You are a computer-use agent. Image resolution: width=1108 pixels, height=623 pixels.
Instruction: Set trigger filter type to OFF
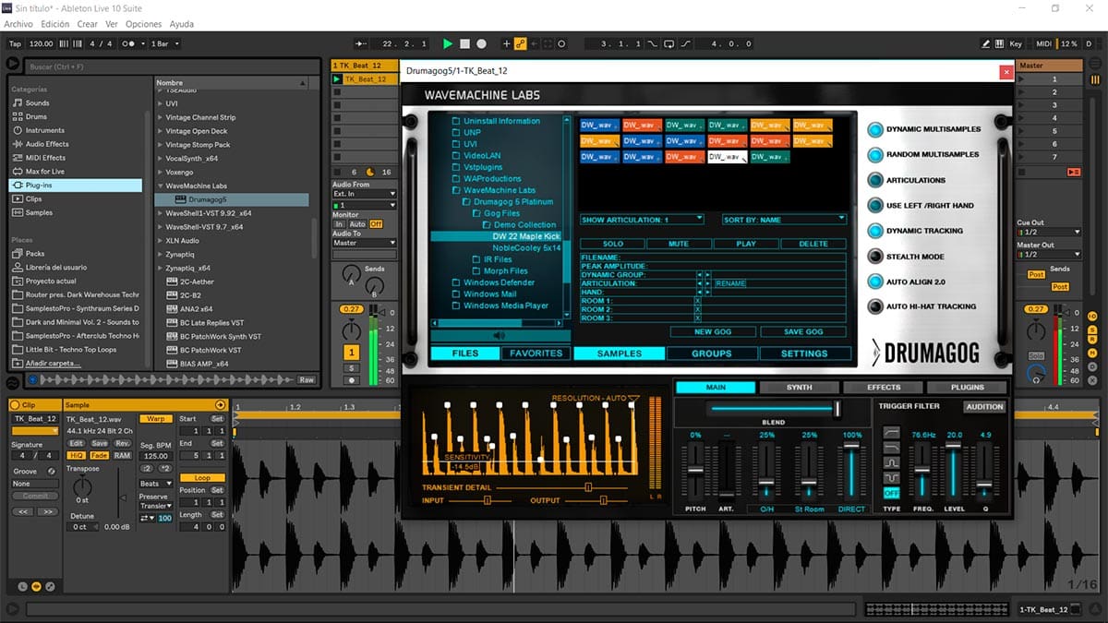point(891,493)
